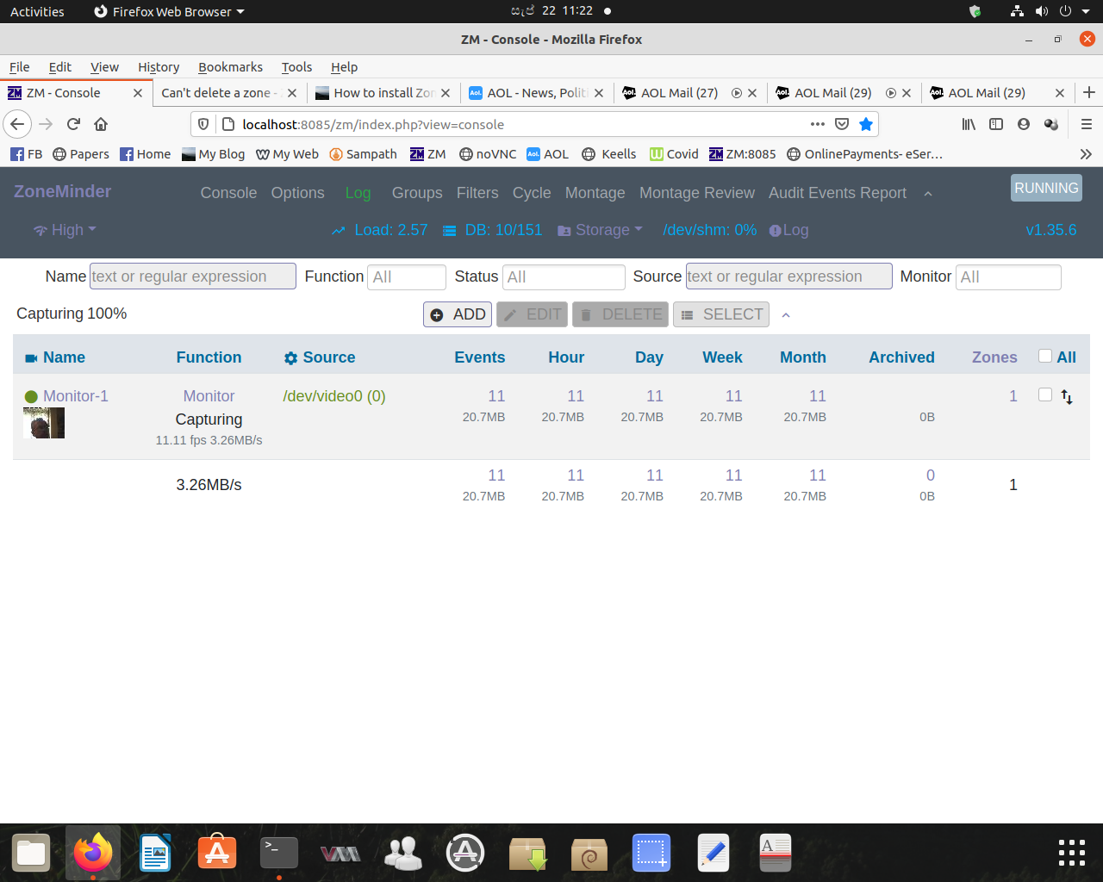Click the Firefox back arrow button
This screenshot has width=1103, height=882.
pyautogui.click(x=17, y=124)
